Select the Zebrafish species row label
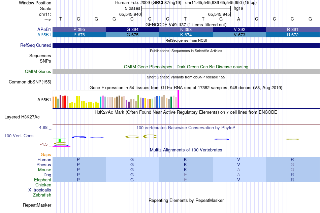This screenshot has height=213, width=320. (42, 195)
